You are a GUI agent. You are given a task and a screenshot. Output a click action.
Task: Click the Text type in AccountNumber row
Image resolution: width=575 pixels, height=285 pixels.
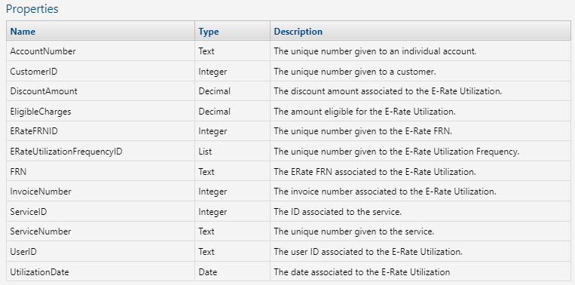pos(206,51)
